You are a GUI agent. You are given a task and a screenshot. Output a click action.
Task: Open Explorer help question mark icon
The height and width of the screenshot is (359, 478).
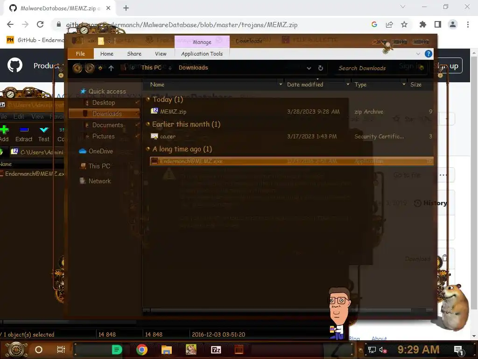pyautogui.click(x=429, y=54)
